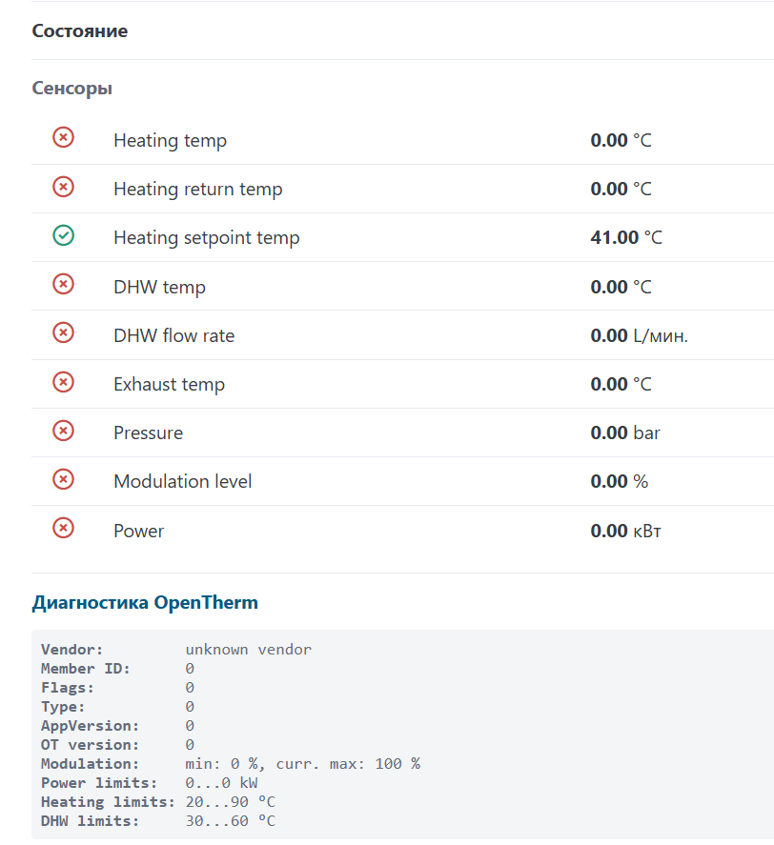Click the error icon for Heating return temp
Screen dimensions: 774x845
click(x=63, y=187)
